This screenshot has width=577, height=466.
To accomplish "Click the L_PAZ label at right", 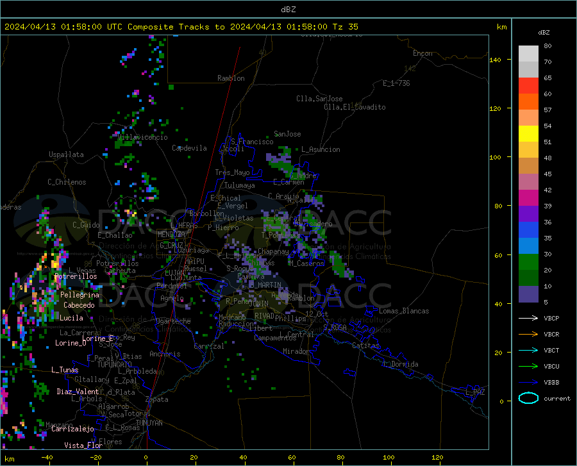I will (x=475, y=392).
